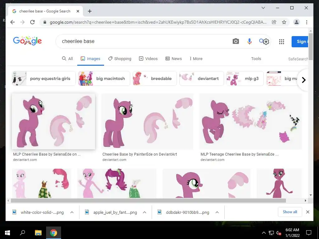The width and height of the screenshot is (319, 239).
Task: Open the tab search chevron in title bar
Action: pos(263,8)
